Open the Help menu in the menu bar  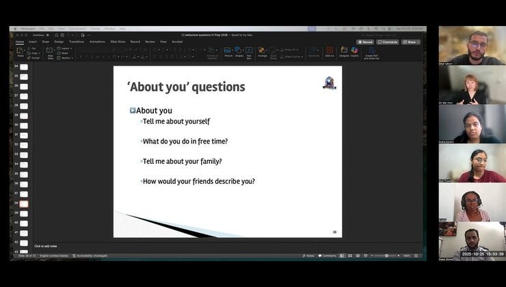tap(122, 29)
